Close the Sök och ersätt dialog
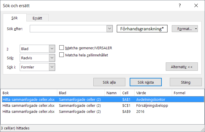Screen dimensions: 205x132 (x=196, y=5)
